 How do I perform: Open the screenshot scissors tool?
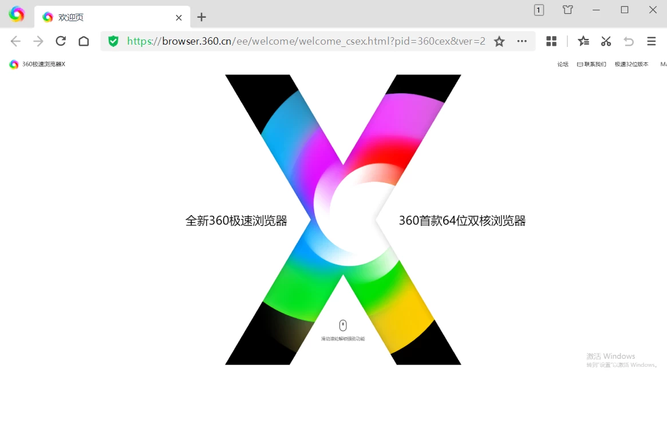coord(606,41)
